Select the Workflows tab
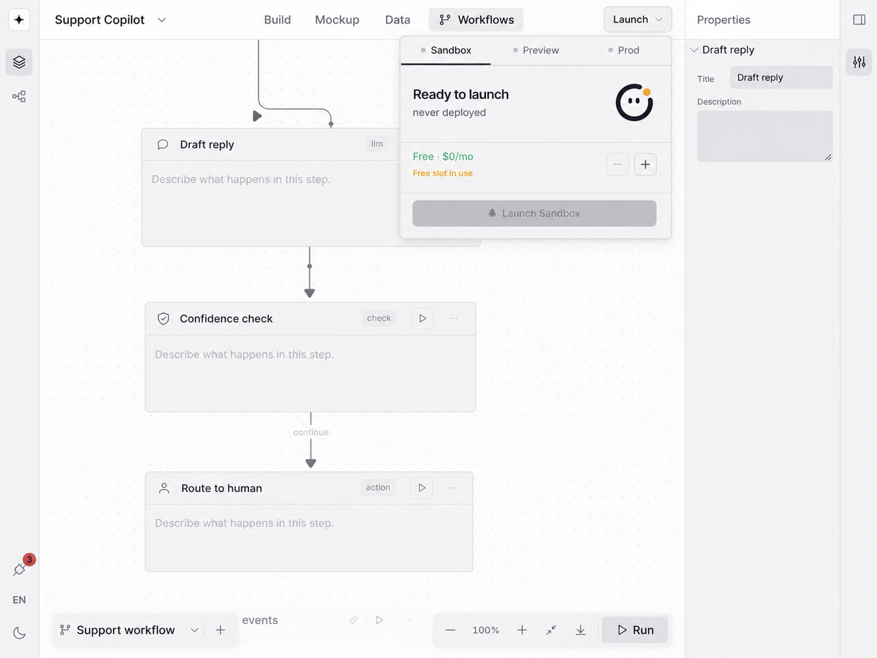 tap(476, 20)
